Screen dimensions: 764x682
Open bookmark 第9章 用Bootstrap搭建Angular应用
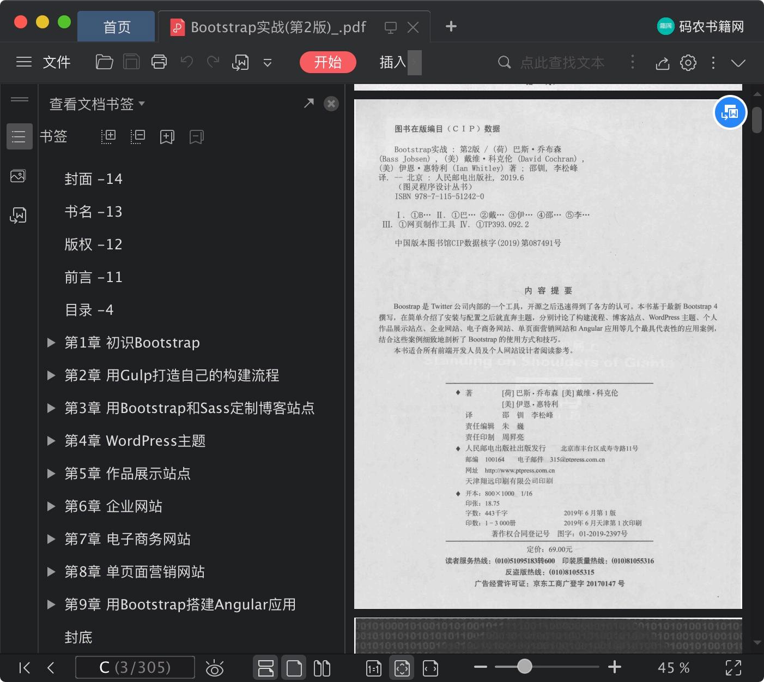click(180, 605)
